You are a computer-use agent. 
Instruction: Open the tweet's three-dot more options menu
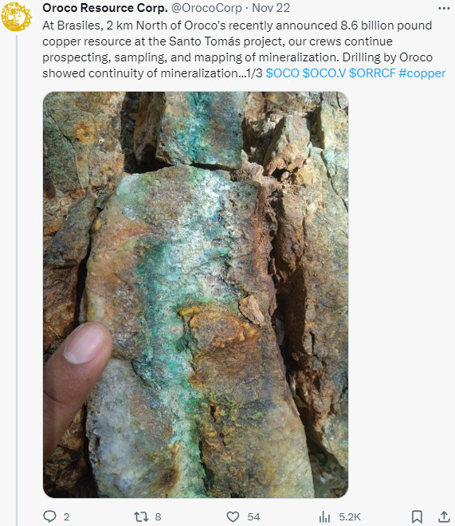point(444,9)
